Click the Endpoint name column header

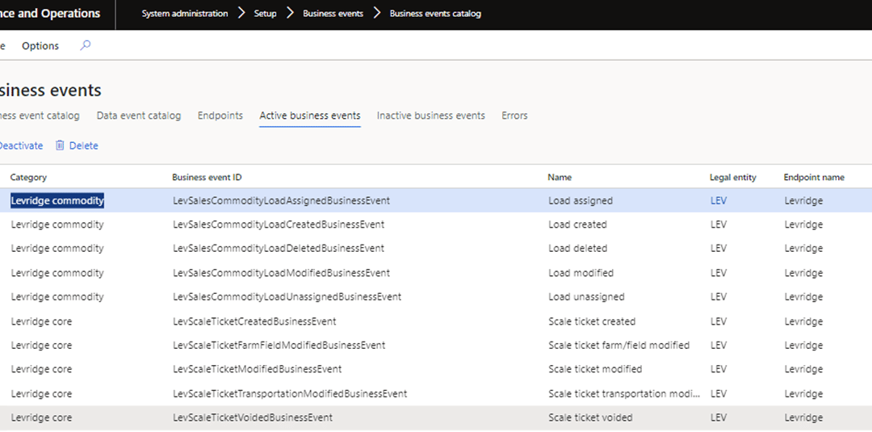tap(814, 178)
